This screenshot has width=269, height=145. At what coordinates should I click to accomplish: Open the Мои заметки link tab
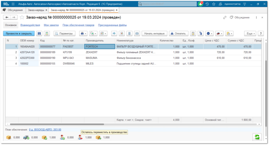point(51,25)
